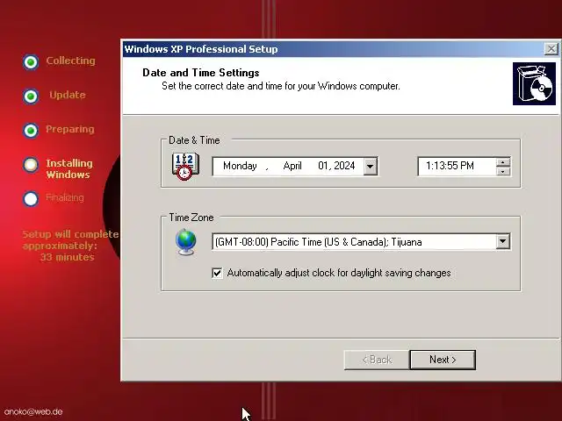Click the disabled Back button
The height and width of the screenshot is (421, 562).
[x=377, y=360]
